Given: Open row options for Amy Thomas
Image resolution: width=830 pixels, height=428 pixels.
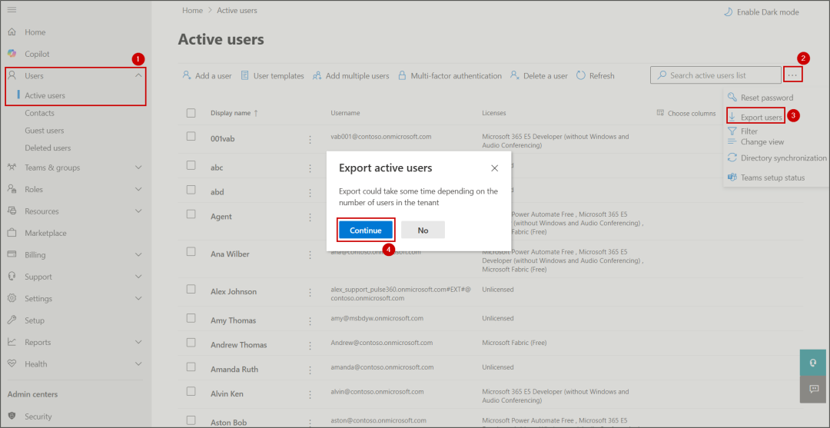Looking at the screenshot, I should tap(310, 320).
